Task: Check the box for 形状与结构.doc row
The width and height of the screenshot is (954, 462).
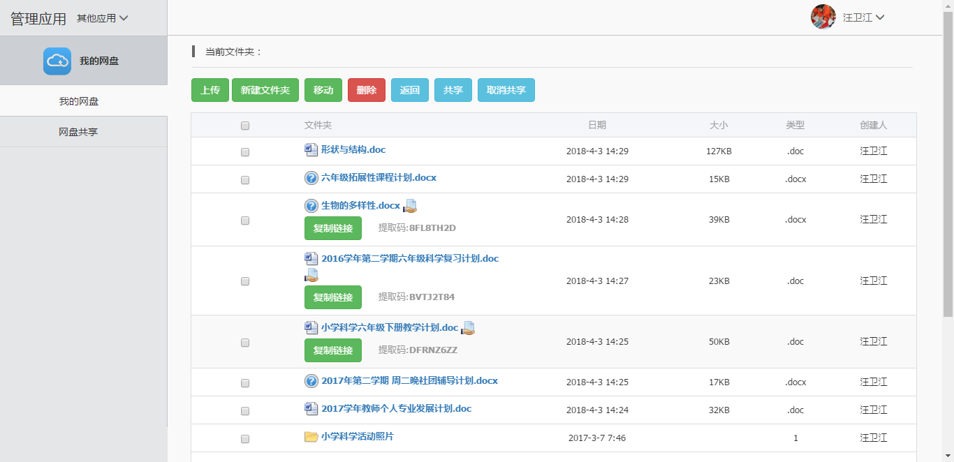Action: coord(245,152)
